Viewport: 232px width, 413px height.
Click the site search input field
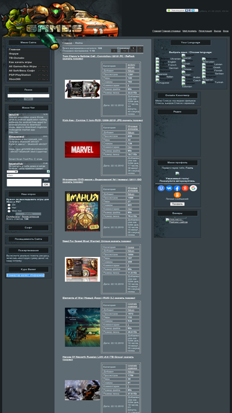pyautogui.click(x=28, y=96)
